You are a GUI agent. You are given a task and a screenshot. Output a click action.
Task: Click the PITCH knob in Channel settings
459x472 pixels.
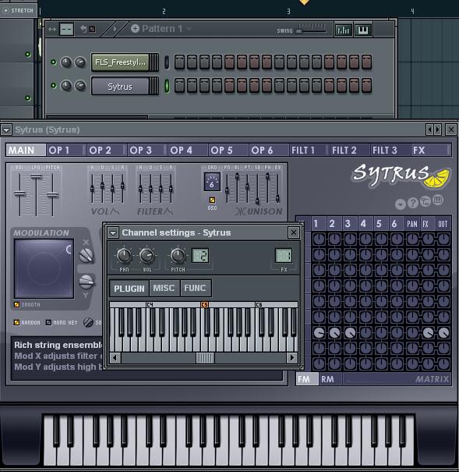pos(178,256)
